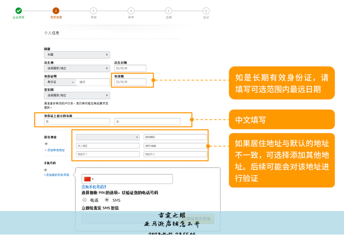The image size is (344, 235).
Task: Expand the 签发国 country dropdown
Action: pyautogui.click(x=77, y=96)
